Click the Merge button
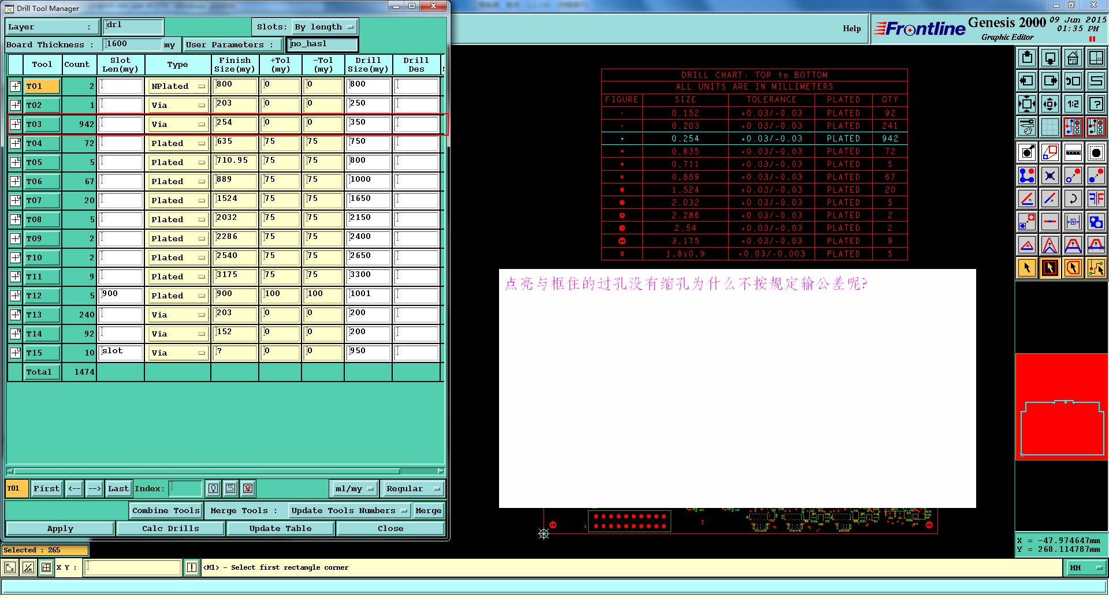Viewport: 1109px width, 598px height. coord(429,511)
